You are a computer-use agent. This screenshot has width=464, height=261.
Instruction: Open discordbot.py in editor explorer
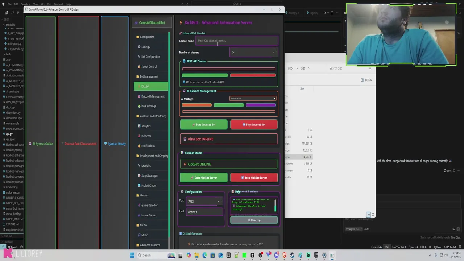point(13,113)
